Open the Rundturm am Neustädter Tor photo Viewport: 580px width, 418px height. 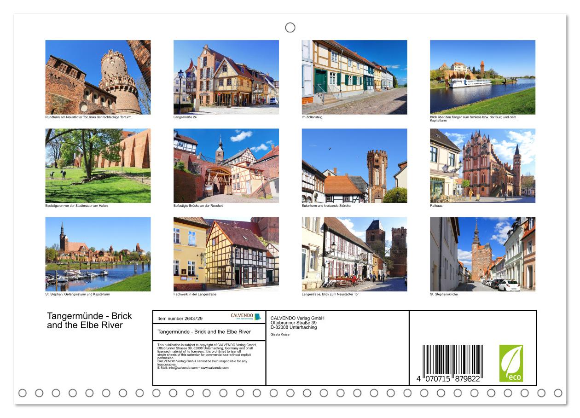tap(98, 77)
